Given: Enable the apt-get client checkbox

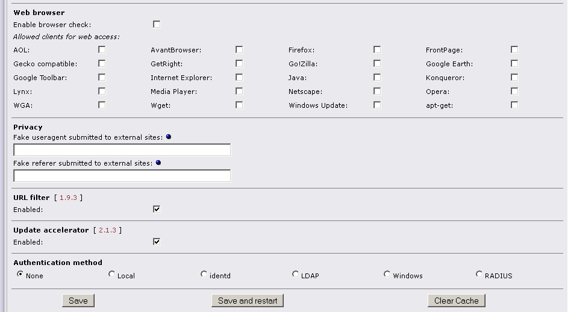Looking at the screenshot, I should click(514, 105).
